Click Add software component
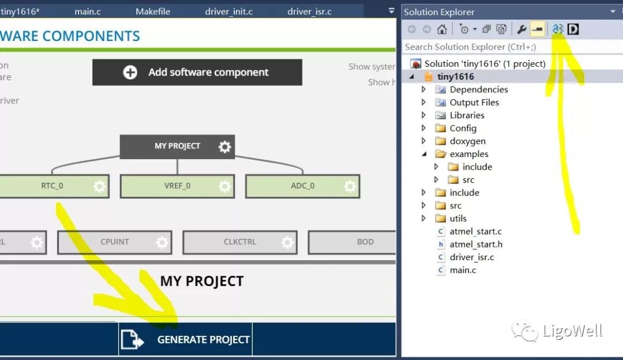 [197, 72]
